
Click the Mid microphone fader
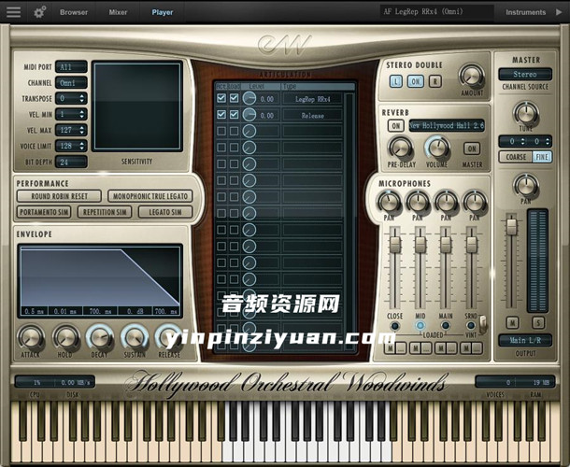[x=420, y=244]
